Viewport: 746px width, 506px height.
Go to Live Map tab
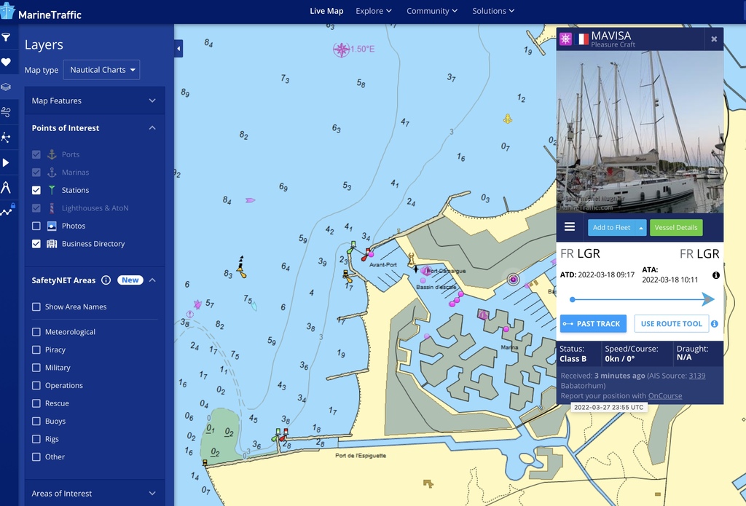click(x=326, y=11)
